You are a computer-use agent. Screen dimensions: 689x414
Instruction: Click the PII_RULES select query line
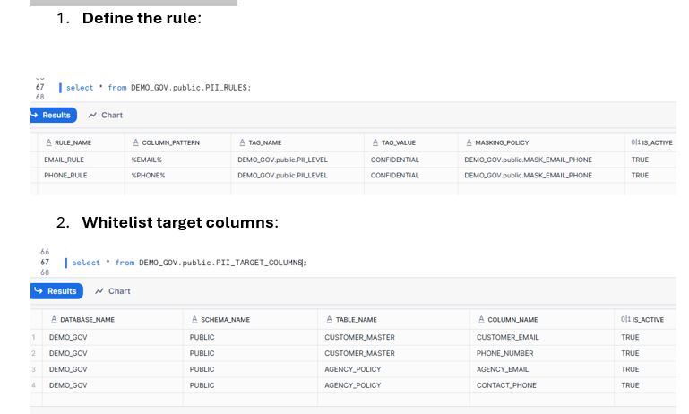(159, 88)
